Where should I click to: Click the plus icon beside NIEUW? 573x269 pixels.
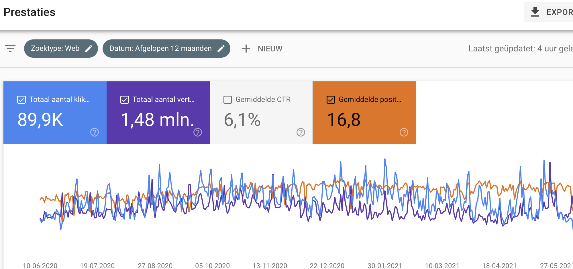coord(246,49)
